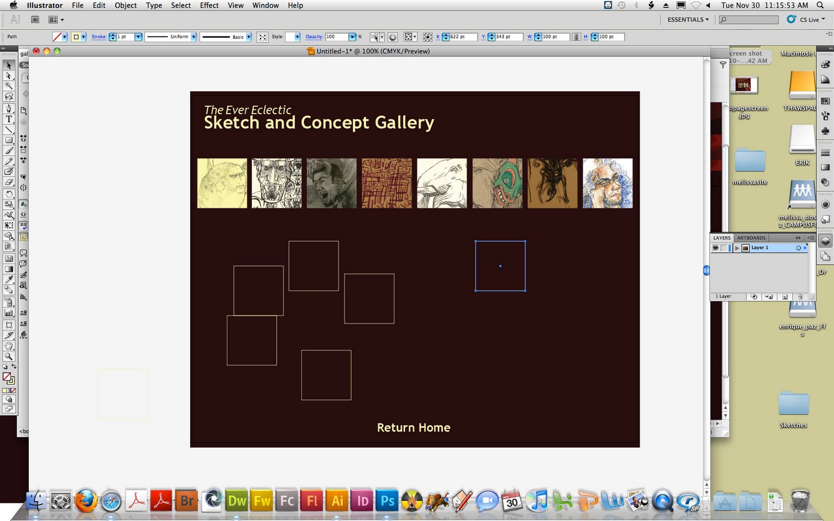Open the Effect menu

click(x=209, y=5)
